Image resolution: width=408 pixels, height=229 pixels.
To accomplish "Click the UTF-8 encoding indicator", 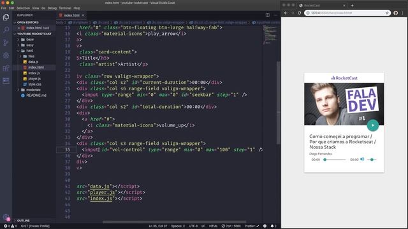I will (193, 226).
